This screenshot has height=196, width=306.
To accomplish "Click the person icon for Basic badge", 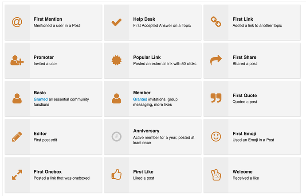I will tap(17, 98).
